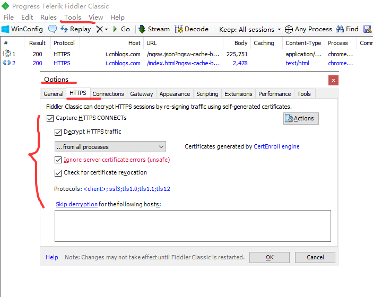This screenshot has width=373, height=297.
Task: Sort sessions by Content-Type column
Action: (x=303, y=43)
